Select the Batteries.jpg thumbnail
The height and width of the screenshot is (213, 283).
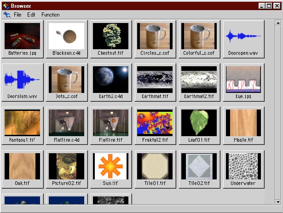pos(23,36)
